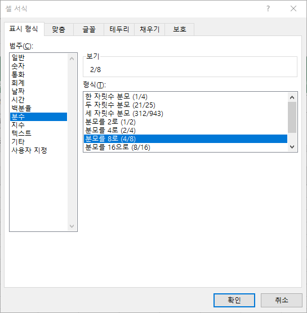Select the 숫자 category
Screen dimensions: 307x313
point(38,66)
